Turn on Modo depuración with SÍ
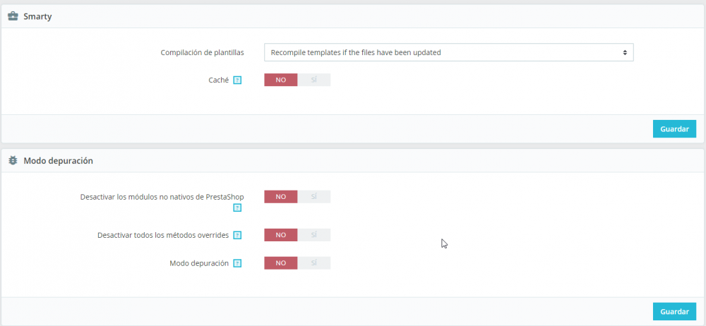 coord(313,263)
